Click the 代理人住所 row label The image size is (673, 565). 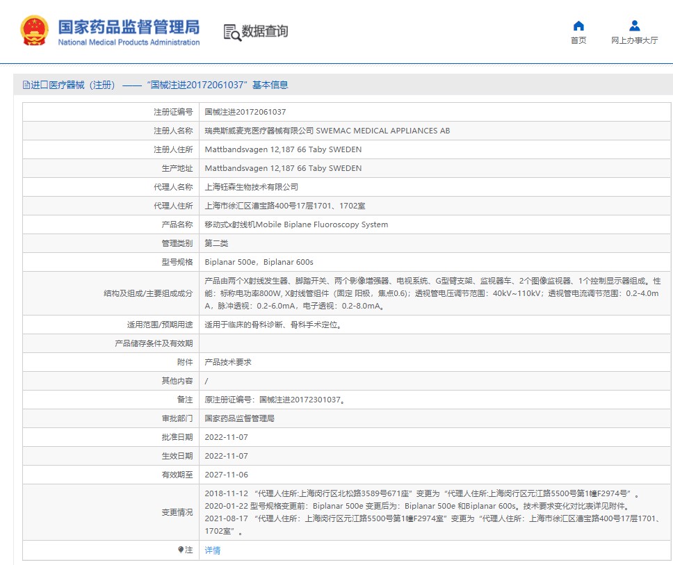(x=173, y=206)
